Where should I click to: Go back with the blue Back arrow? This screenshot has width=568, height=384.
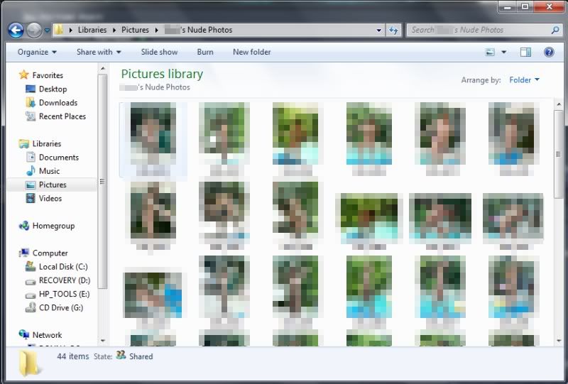tap(16, 30)
